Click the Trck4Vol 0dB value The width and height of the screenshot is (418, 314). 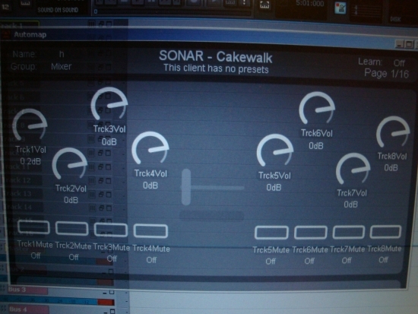pos(150,186)
